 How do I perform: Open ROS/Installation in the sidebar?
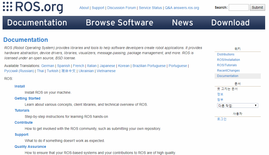[228, 60]
